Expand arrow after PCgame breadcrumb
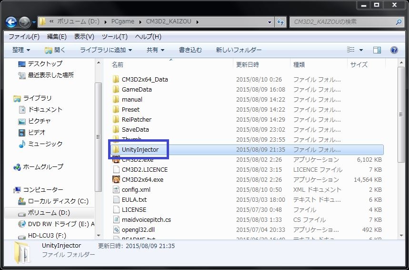This screenshot has height=270, width=409. 140,22
